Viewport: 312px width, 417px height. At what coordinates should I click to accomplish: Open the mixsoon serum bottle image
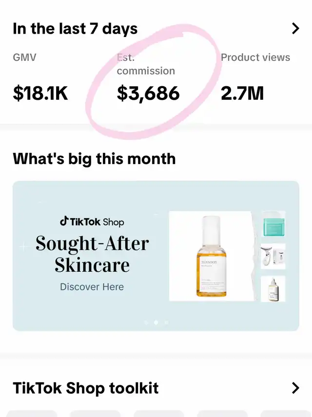coord(212,256)
